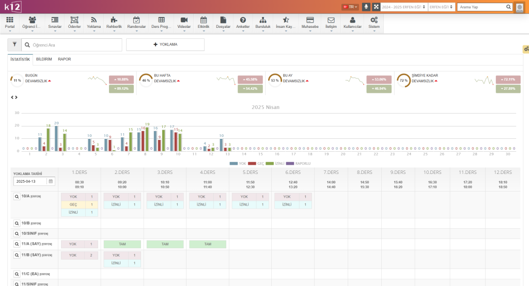Switch to the BİLDİRİM tab

coord(44,59)
